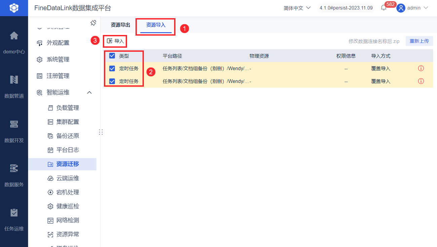
Task: Open 平台日志 sidebar link
Action: [68, 150]
